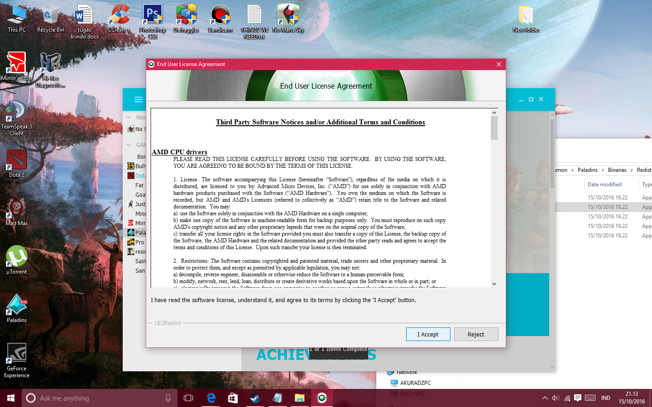This screenshot has height=407, width=652.
Task: Expand the breadcrumb arrow after Binaries
Action: point(632,170)
